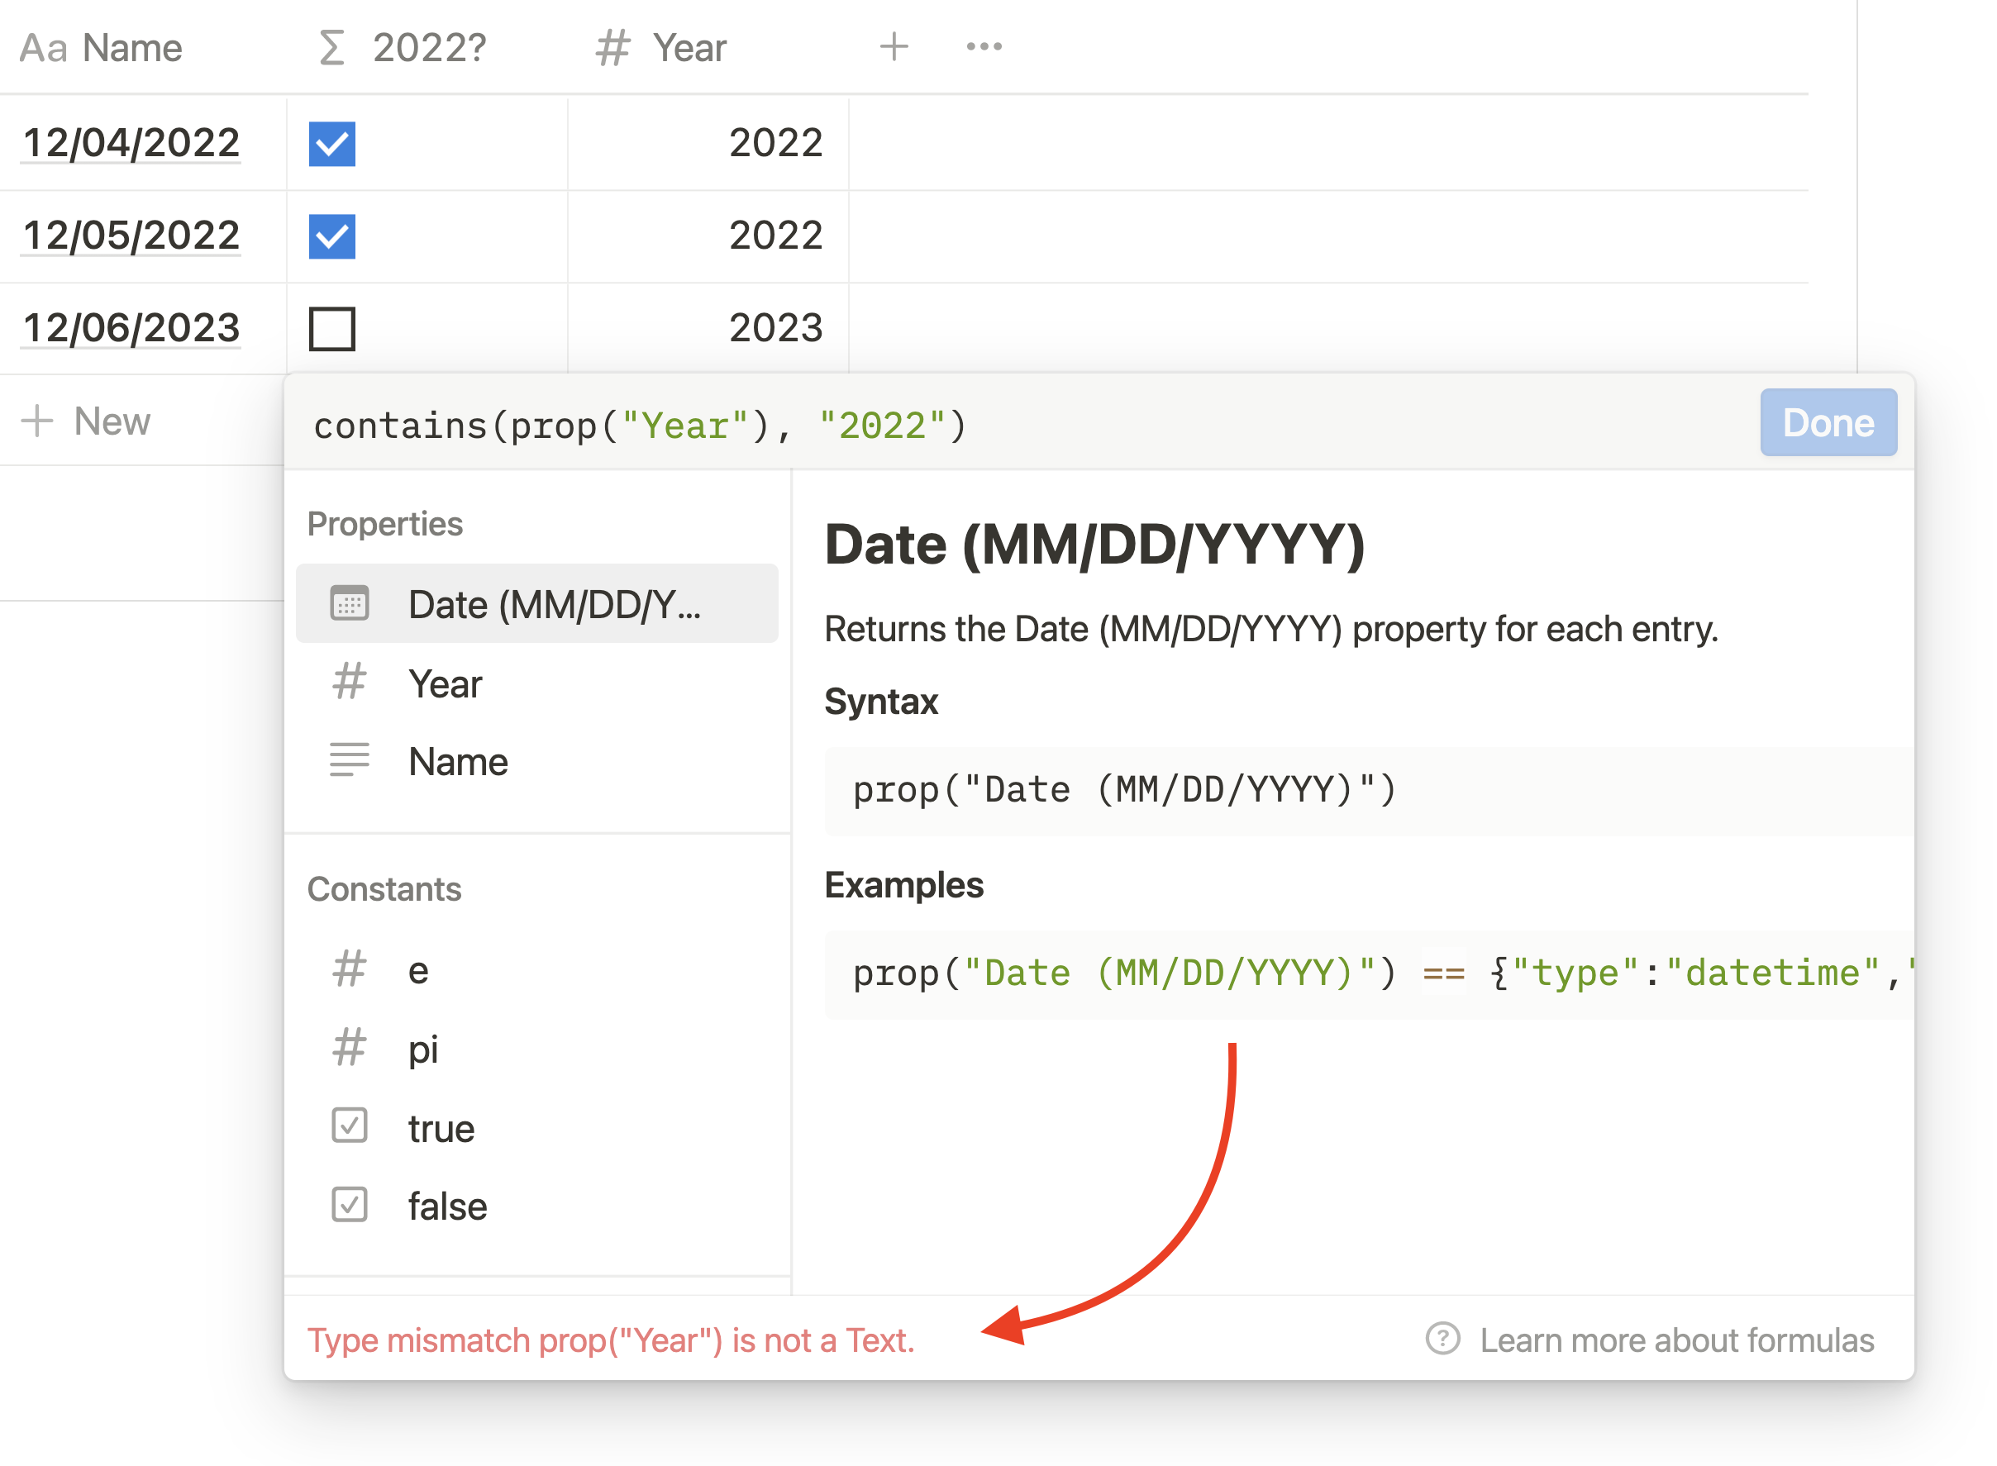Uncheck the 12/04/2022 row checkbox
The width and height of the screenshot is (1997, 1466).
point(332,144)
